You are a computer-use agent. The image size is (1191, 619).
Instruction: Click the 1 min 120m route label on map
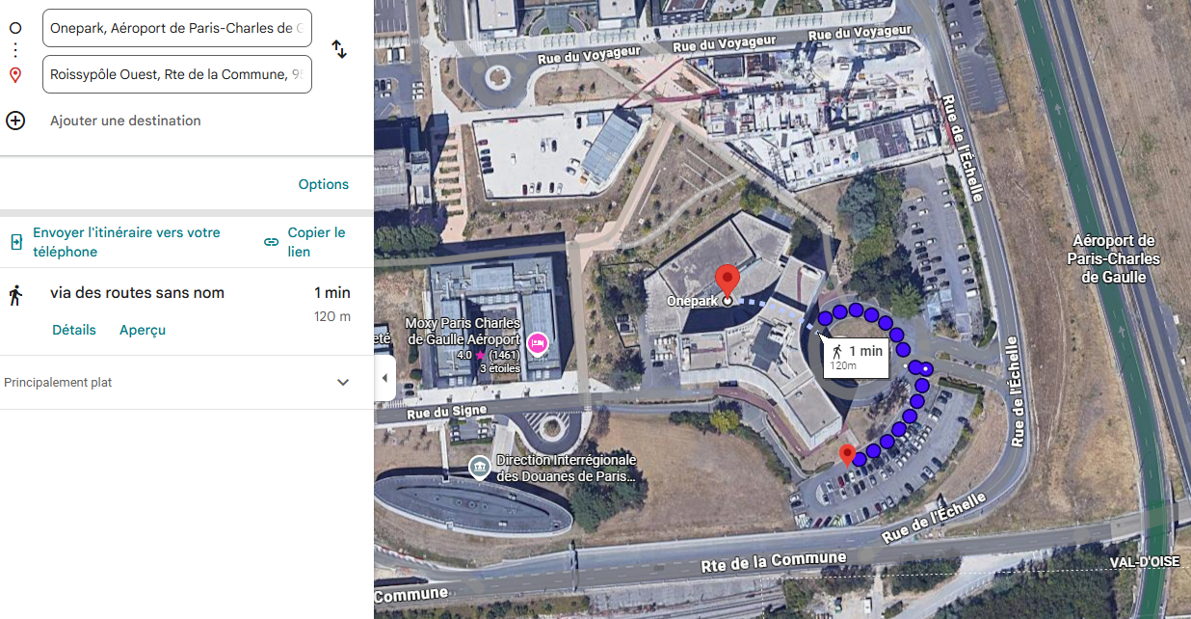pyautogui.click(x=857, y=357)
